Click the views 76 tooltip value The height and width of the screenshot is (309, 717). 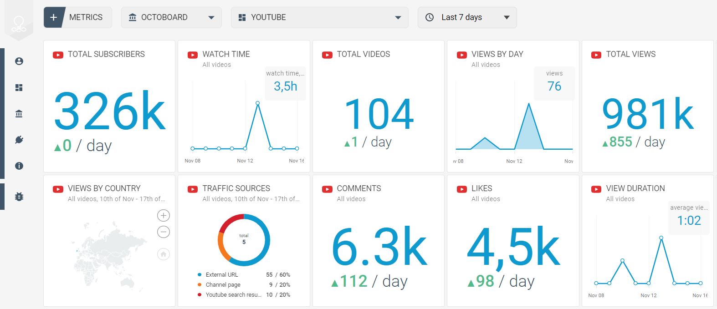(554, 86)
